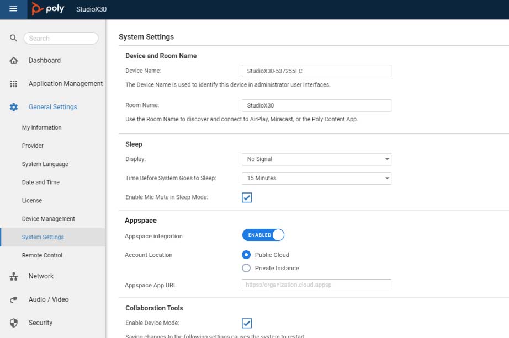Image resolution: width=509 pixels, height=338 pixels.
Task: Go to License page
Action: pos(32,201)
